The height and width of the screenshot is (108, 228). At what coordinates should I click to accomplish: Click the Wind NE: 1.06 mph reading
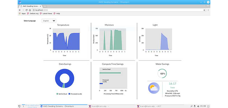173,93
